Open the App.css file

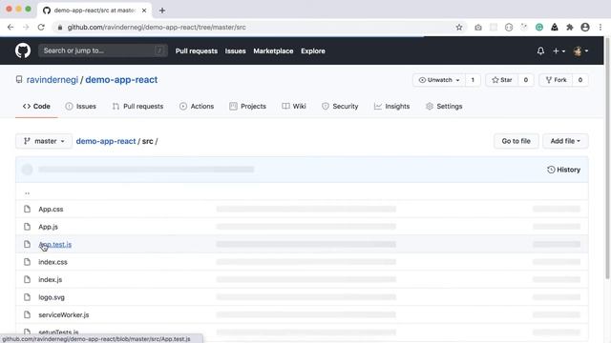click(x=51, y=209)
